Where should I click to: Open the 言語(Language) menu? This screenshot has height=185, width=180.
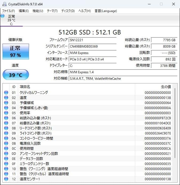106,11
